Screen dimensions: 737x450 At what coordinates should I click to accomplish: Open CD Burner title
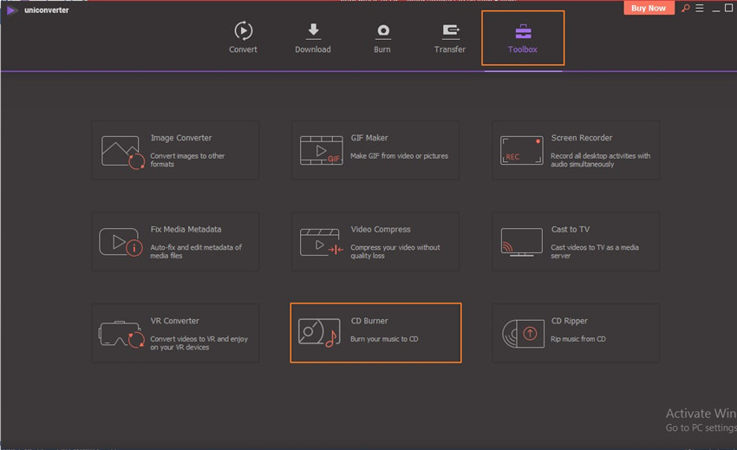point(369,321)
